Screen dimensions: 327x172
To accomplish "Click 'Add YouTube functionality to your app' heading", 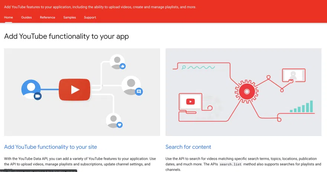I will tap(66, 36).
